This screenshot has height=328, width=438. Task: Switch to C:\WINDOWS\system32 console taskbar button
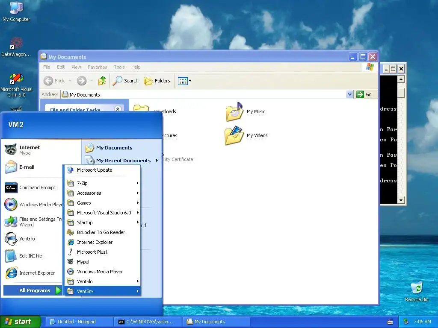tap(148, 322)
